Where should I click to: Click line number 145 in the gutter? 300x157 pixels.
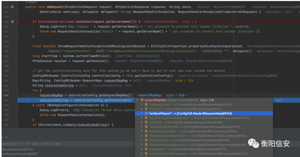click(x=6, y=100)
